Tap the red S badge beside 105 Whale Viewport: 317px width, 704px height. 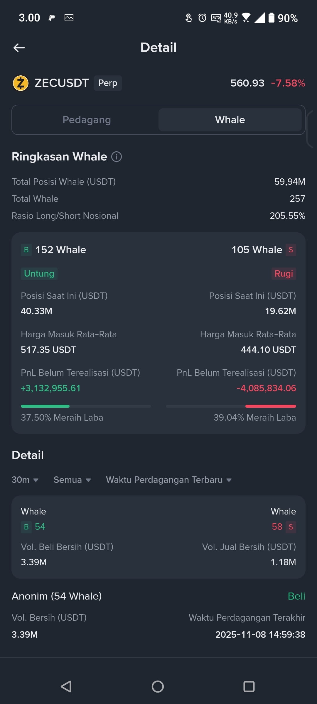pyautogui.click(x=291, y=250)
